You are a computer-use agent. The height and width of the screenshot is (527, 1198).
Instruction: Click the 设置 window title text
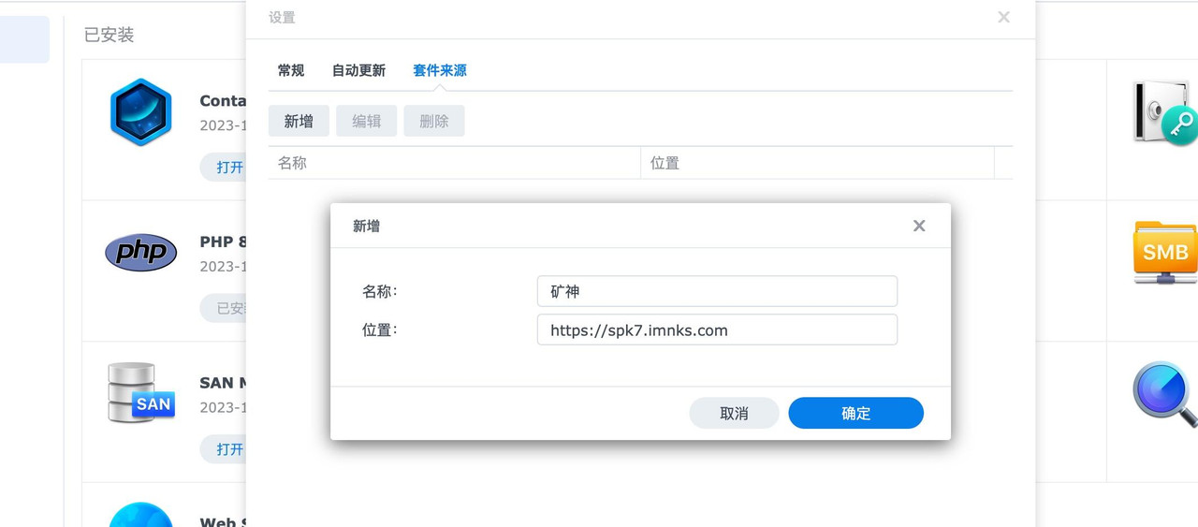[282, 17]
